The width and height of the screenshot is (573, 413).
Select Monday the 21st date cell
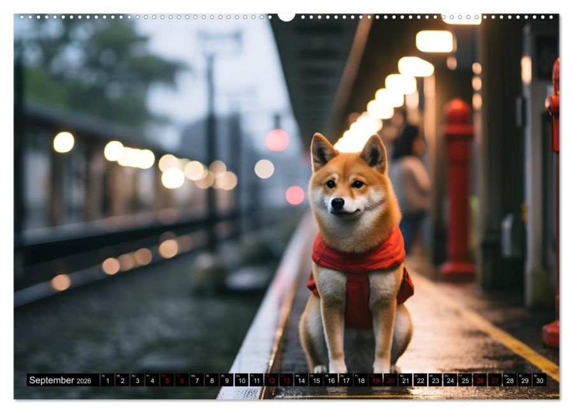[x=405, y=380]
